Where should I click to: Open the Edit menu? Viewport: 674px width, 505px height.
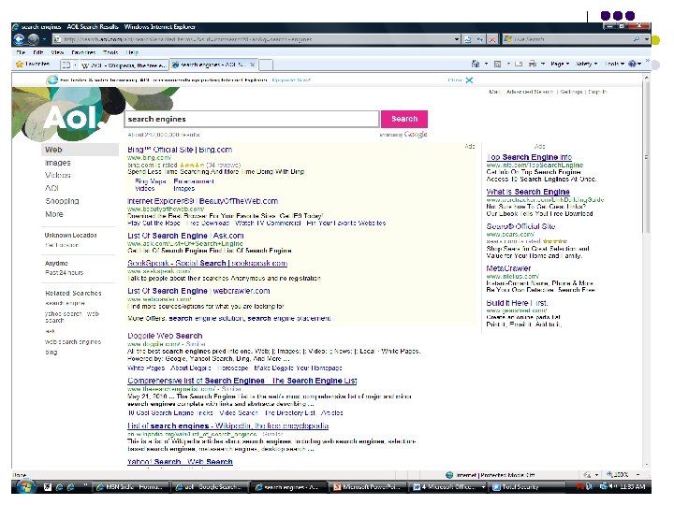tap(38, 52)
